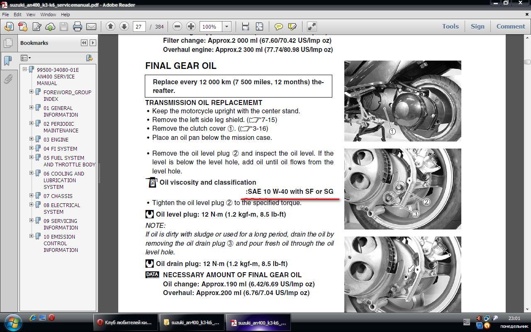This screenshot has height=332, width=531.
Task: Open the zoom level dropdown
Action: point(227,27)
